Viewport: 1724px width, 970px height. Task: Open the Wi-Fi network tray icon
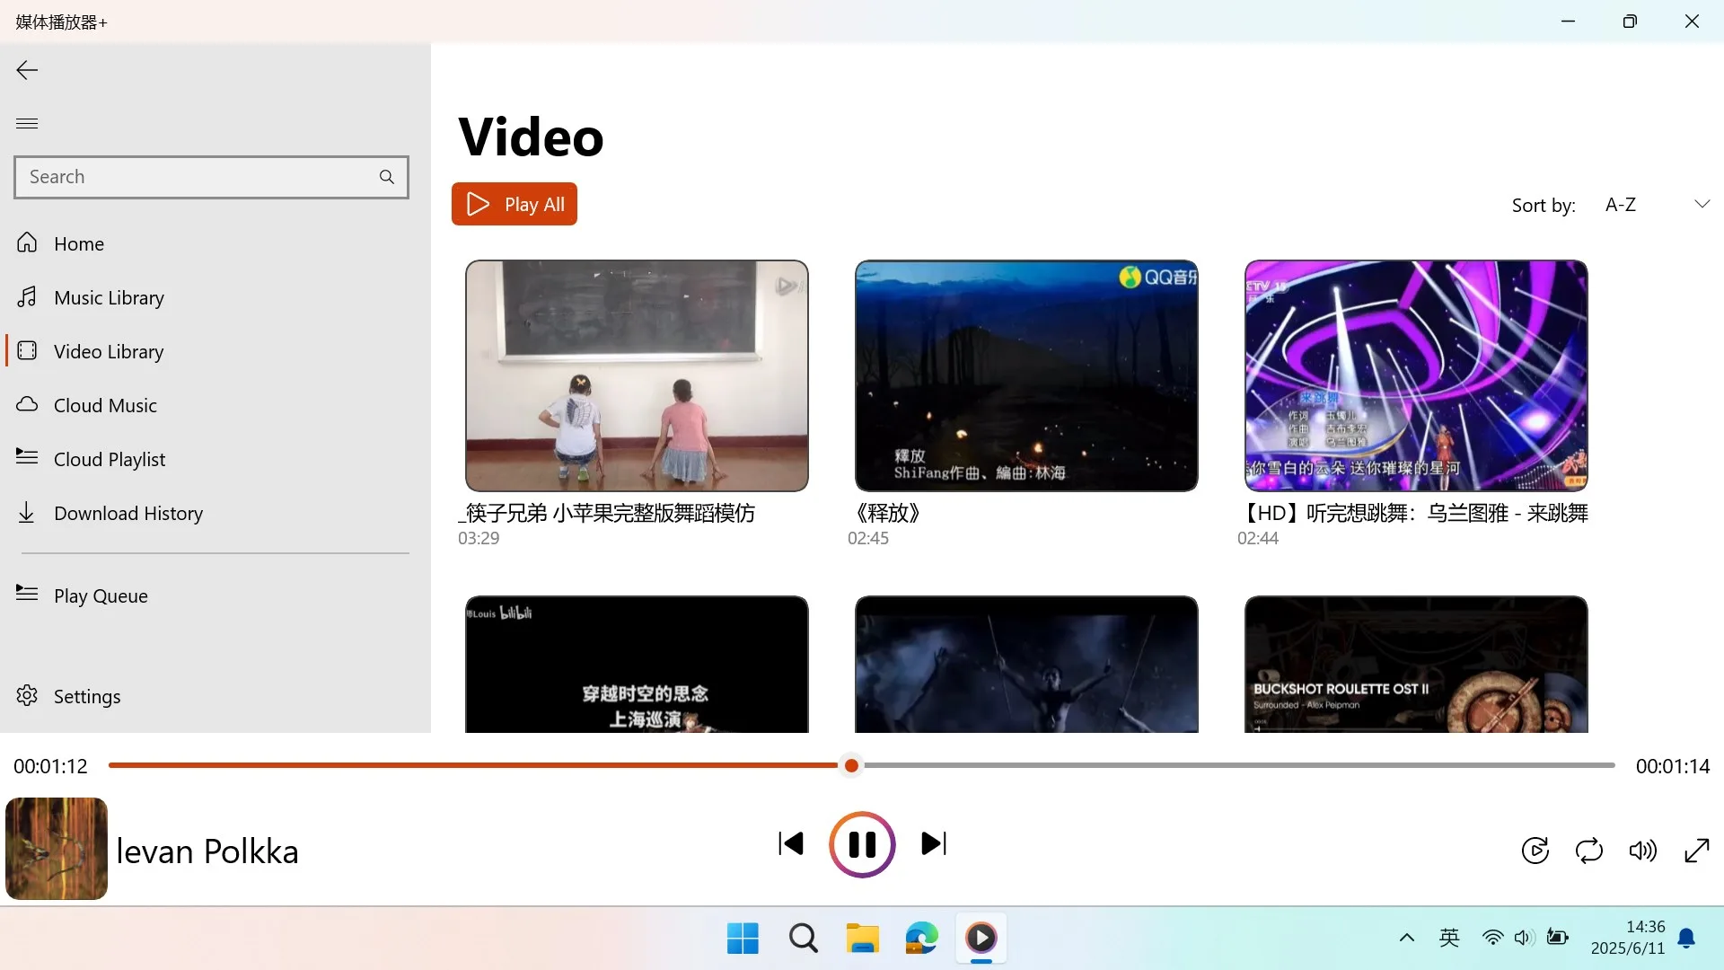[x=1492, y=939]
